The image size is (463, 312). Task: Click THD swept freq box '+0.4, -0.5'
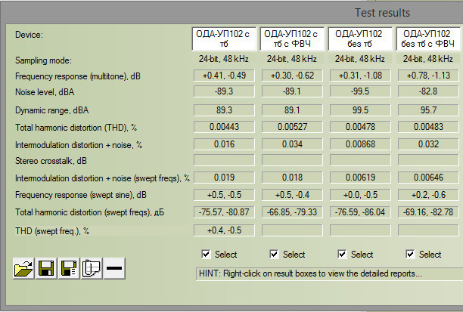pos(224,230)
